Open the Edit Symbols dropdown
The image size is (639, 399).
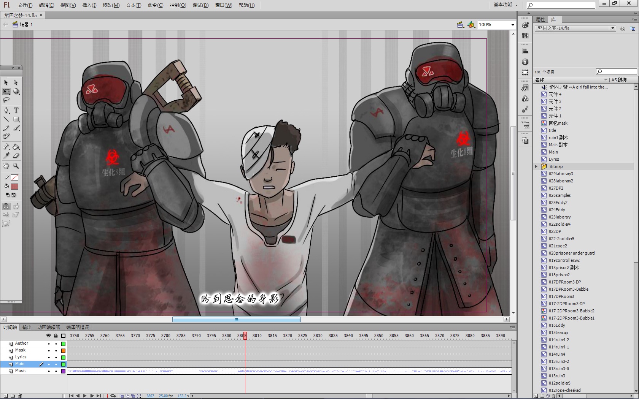(471, 25)
